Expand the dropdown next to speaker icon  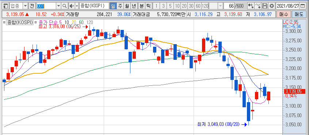(77, 6)
